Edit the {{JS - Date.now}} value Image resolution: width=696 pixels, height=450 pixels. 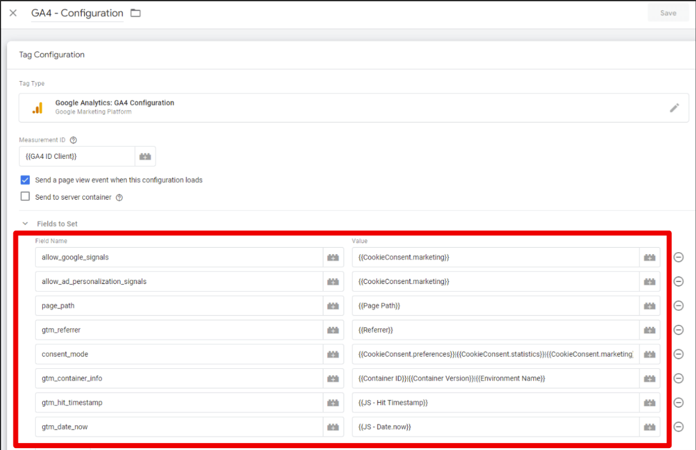point(496,427)
